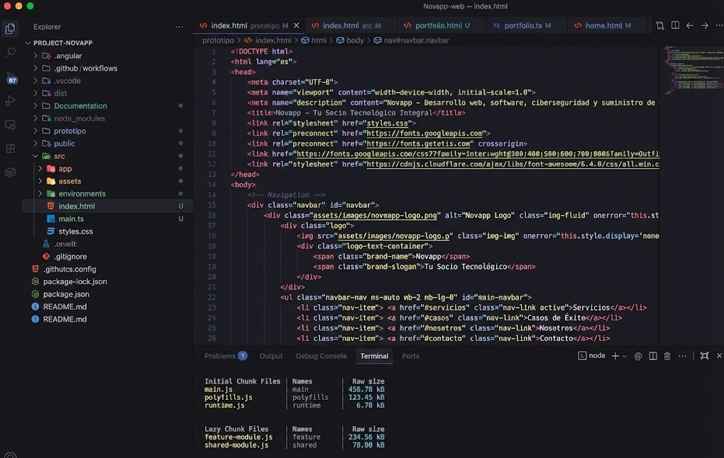The height and width of the screenshot is (458, 724).
Task: Open package.json in the Explorer
Action: [66, 294]
